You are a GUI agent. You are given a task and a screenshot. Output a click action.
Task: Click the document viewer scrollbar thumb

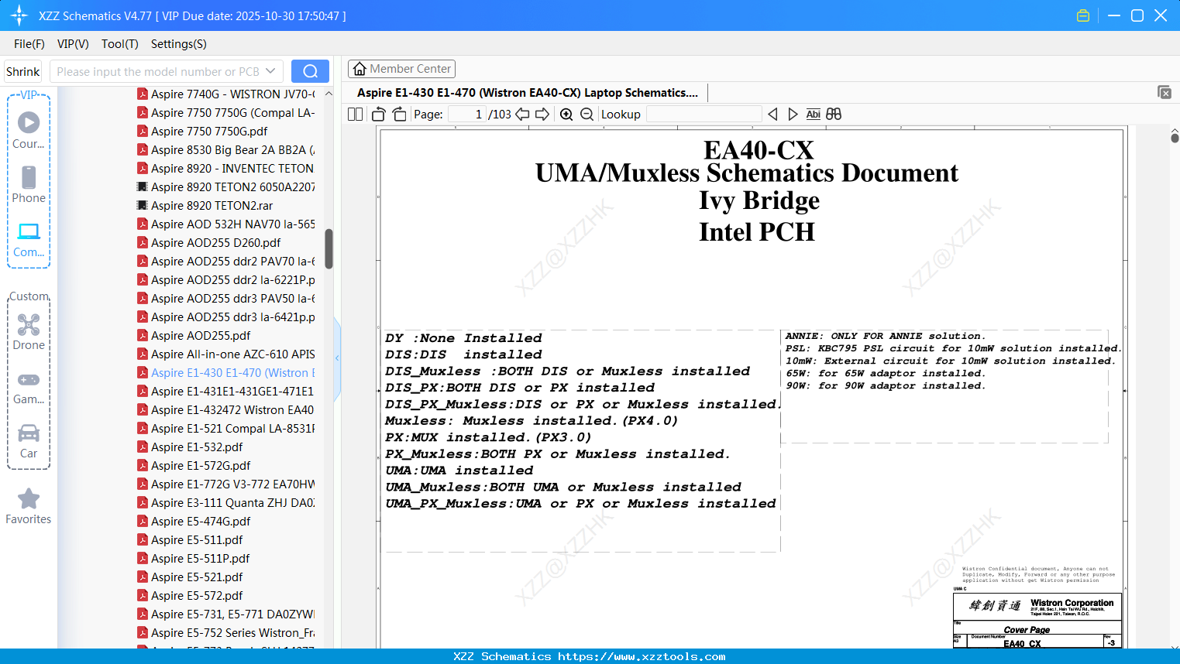(x=1175, y=138)
